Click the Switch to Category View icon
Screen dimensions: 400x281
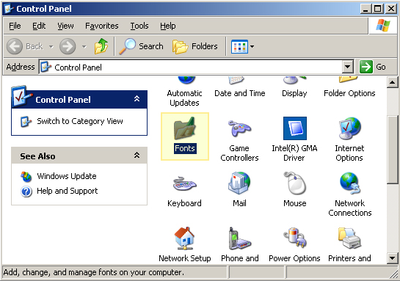click(x=26, y=121)
